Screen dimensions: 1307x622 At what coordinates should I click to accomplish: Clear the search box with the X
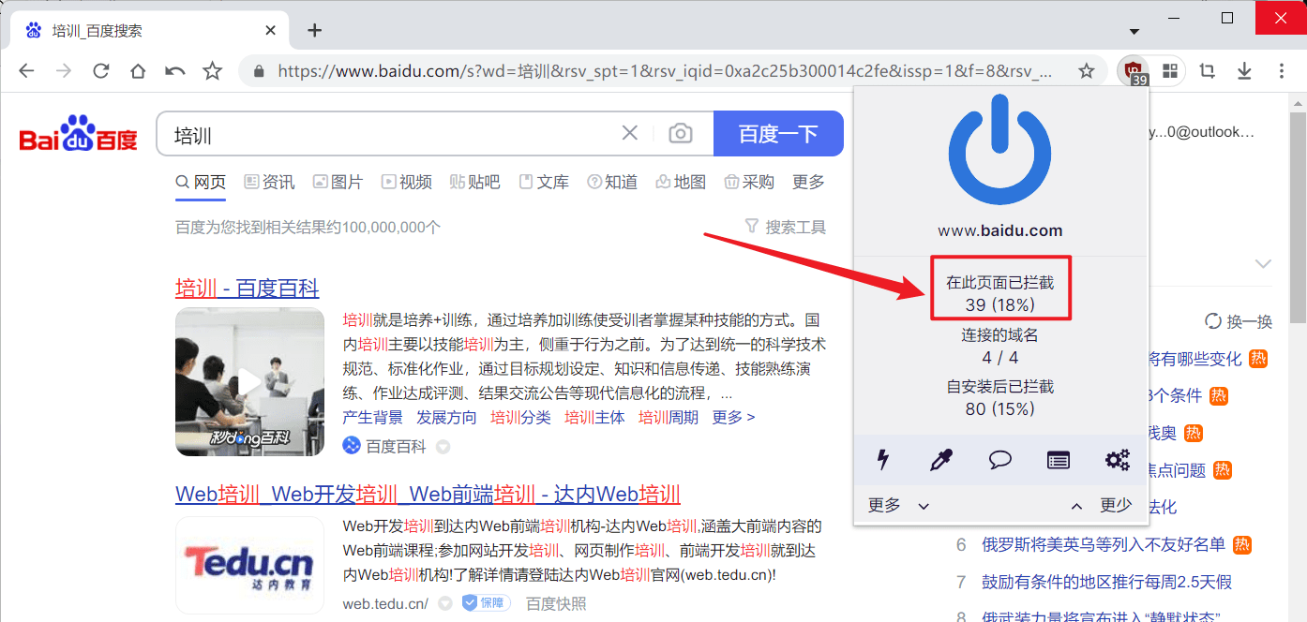point(629,133)
